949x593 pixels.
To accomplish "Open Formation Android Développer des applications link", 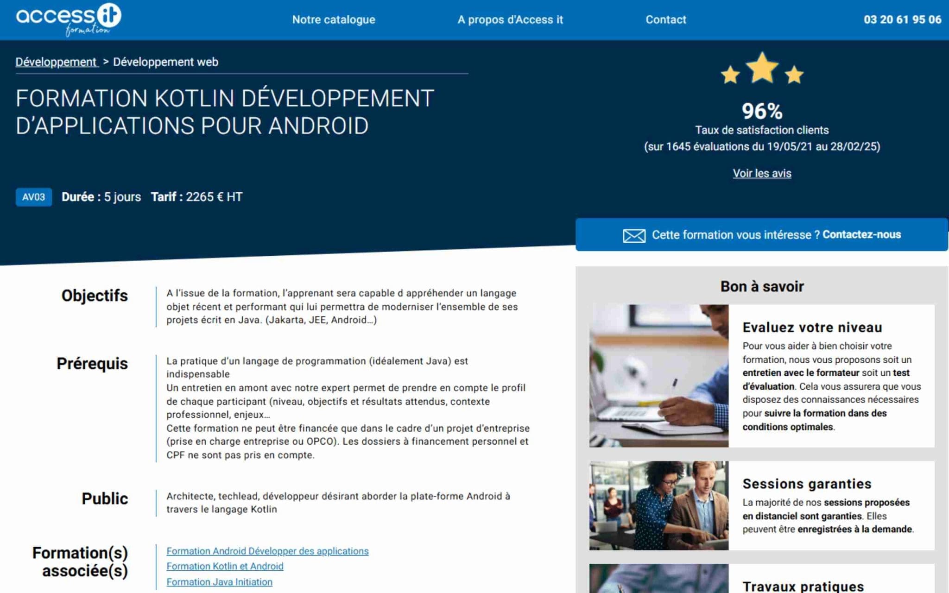I will [x=267, y=551].
